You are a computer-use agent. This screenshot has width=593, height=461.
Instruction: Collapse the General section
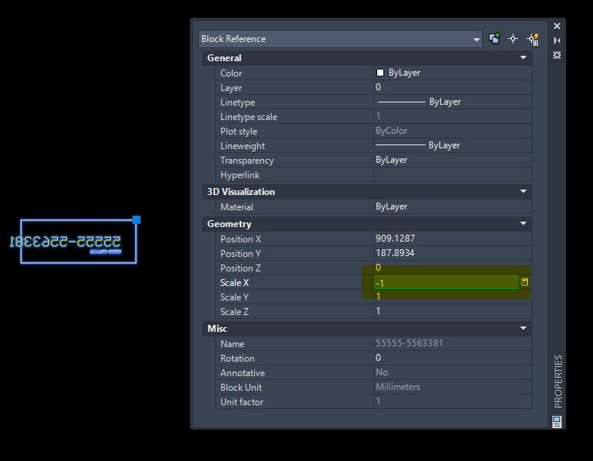tap(523, 57)
